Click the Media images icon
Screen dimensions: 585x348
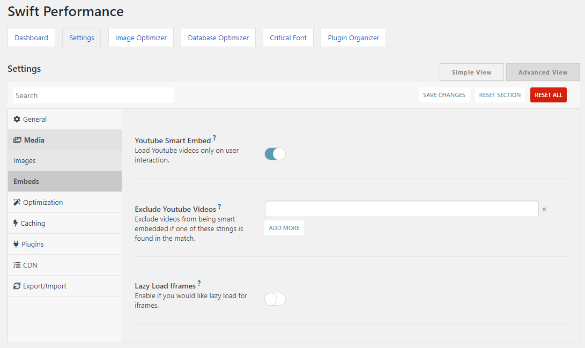coord(17,140)
